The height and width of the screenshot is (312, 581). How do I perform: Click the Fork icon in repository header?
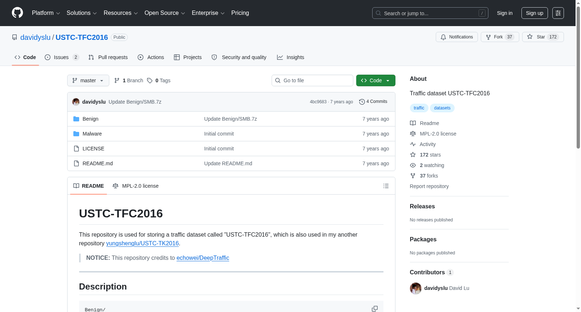pyautogui.click(x=488, y=37)
